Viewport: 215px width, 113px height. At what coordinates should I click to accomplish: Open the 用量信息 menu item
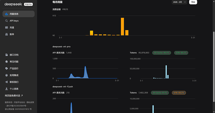(x=18, y=14)
